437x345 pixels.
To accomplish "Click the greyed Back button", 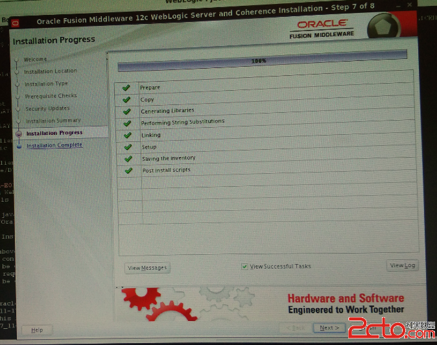I will 296,328.
